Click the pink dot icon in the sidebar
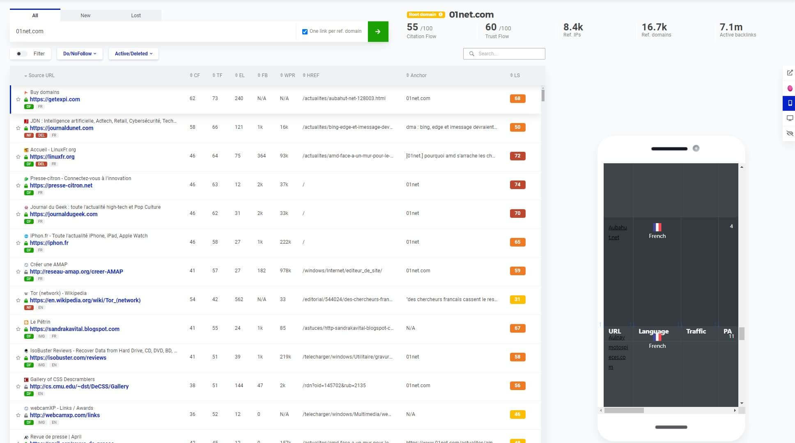 (x=789, y=88)
